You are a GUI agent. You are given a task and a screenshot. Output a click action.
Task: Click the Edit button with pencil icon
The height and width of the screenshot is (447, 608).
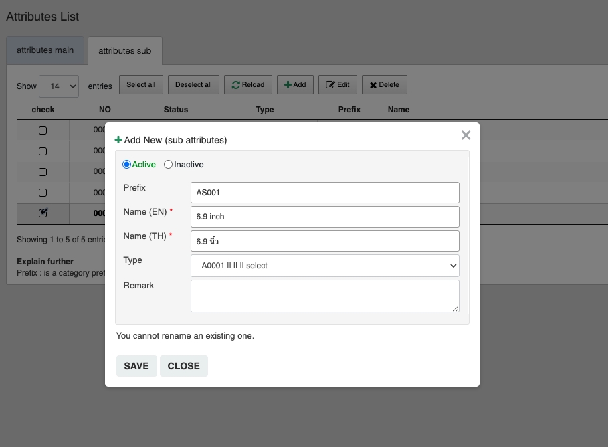click(338, 85)
